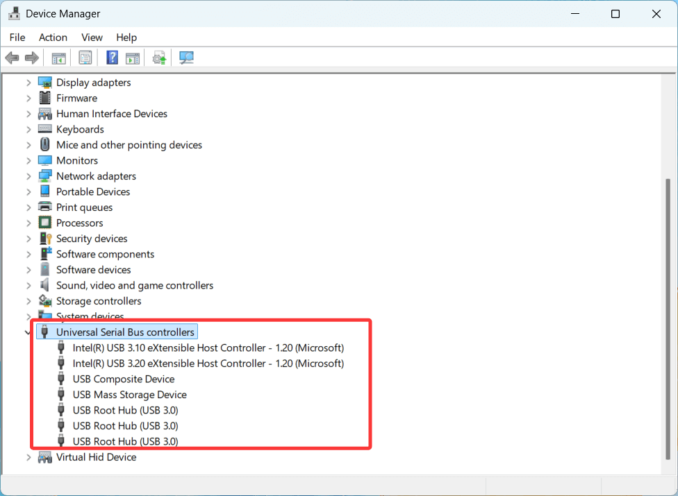Screen dimensions: 678x496
Task: Toggle the Show/Hide Console Tree icon
Action: (58, 57)
